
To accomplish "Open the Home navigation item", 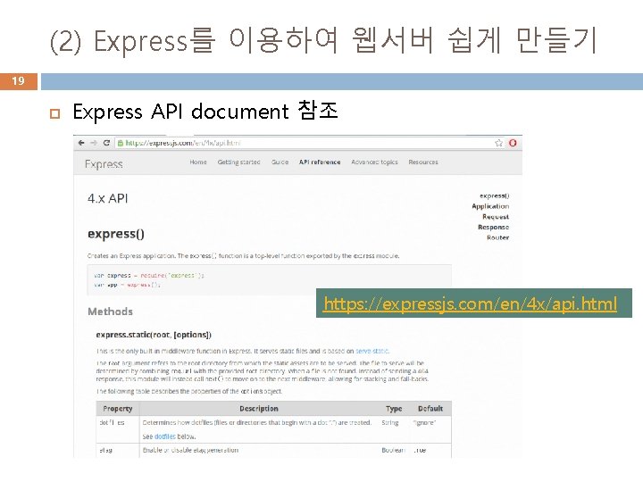I will (198, 162).
